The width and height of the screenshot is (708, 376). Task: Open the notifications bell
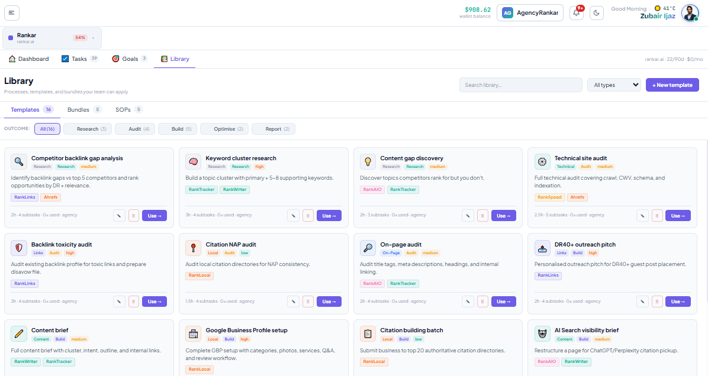(576, 12)
